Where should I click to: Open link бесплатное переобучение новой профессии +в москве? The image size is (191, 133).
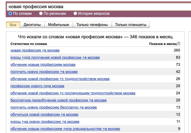[x=59, y=100]
